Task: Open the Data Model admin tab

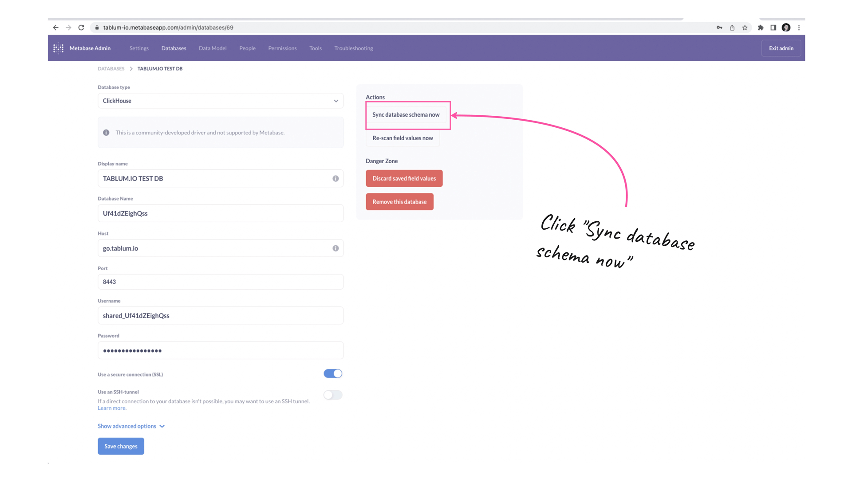Action: (x=213, y=48)
